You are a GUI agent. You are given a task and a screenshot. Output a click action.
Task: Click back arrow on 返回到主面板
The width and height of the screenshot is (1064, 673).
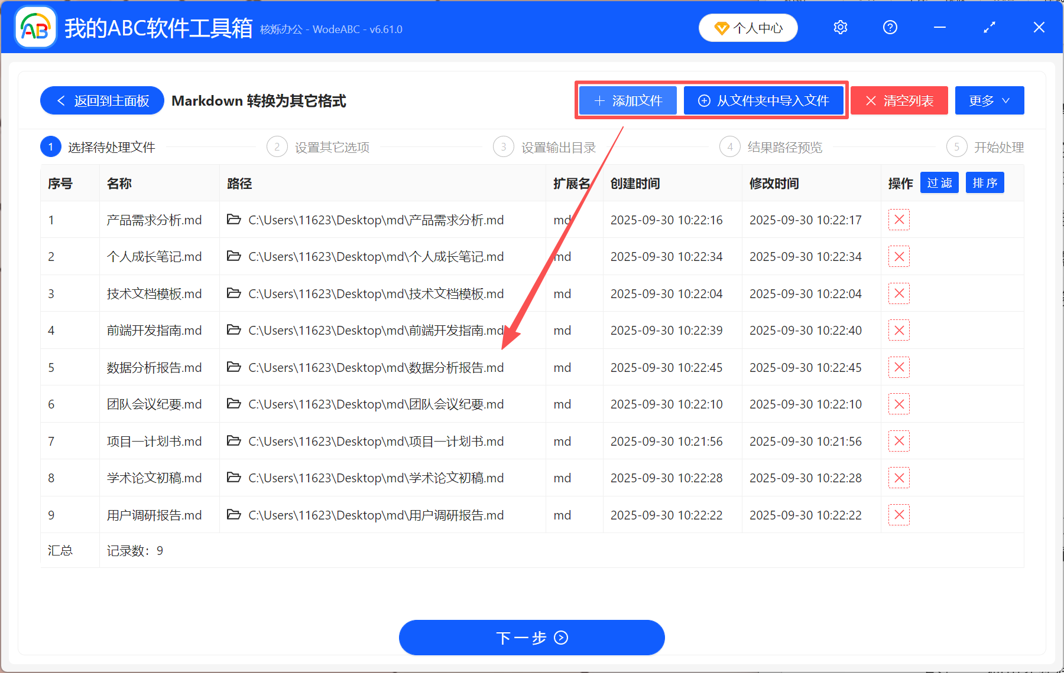pyautogui.click(x=61, y=100)
